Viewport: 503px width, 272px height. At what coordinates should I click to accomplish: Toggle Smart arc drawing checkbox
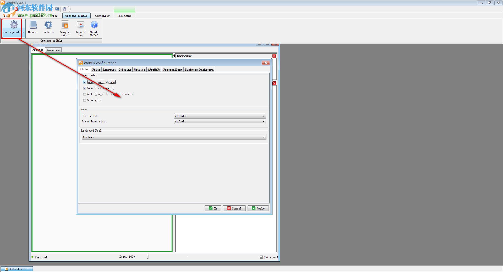tap(84, 88)
